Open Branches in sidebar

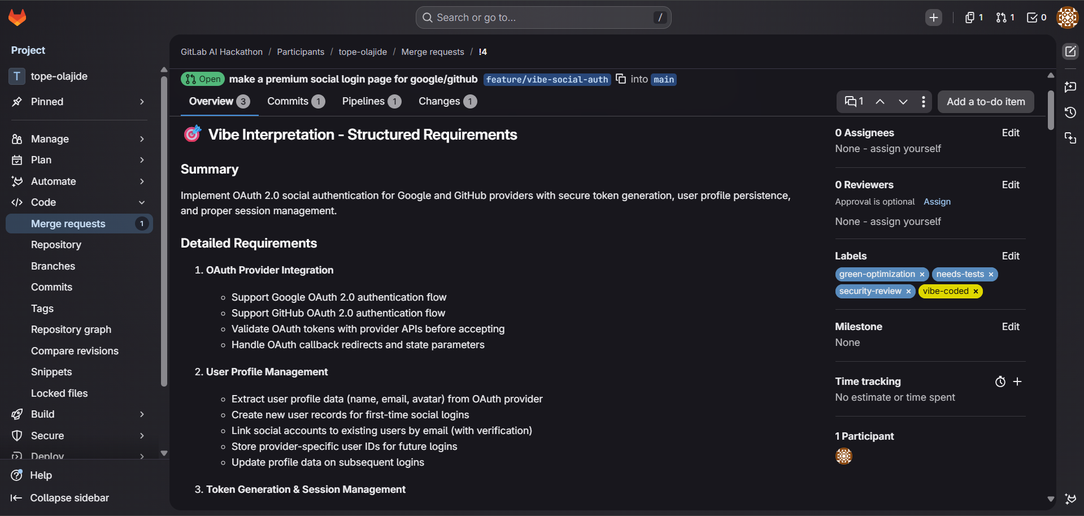79,266
